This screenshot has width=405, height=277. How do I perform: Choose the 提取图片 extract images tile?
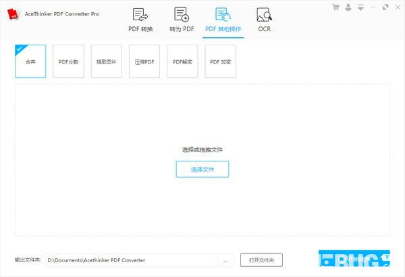tap(107, 61)
